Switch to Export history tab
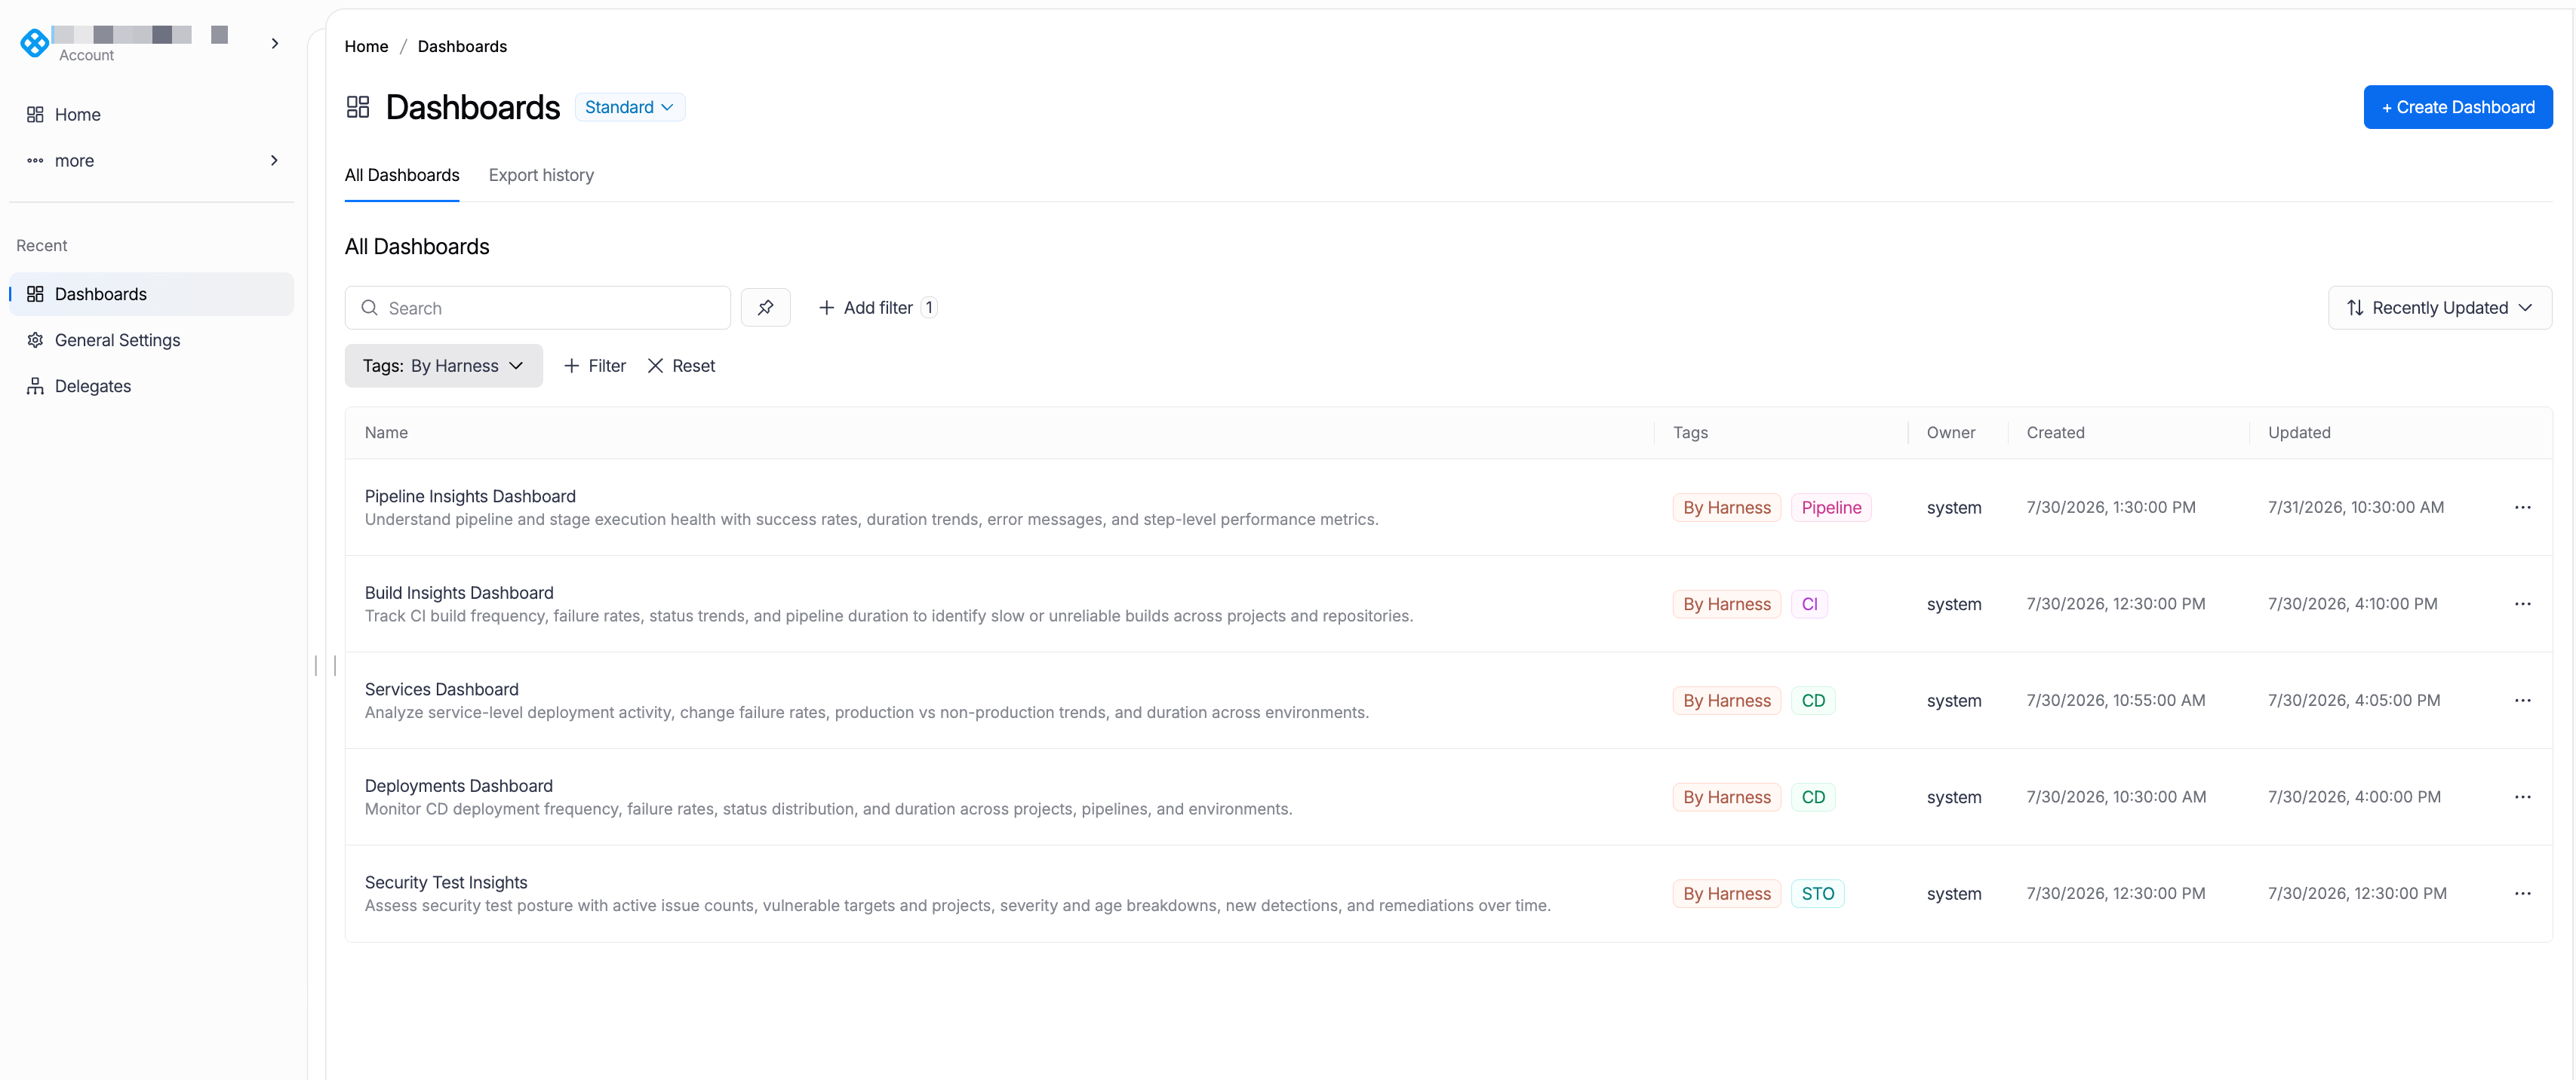This screenshot has width=2576, height=1080. pos(541,175)
